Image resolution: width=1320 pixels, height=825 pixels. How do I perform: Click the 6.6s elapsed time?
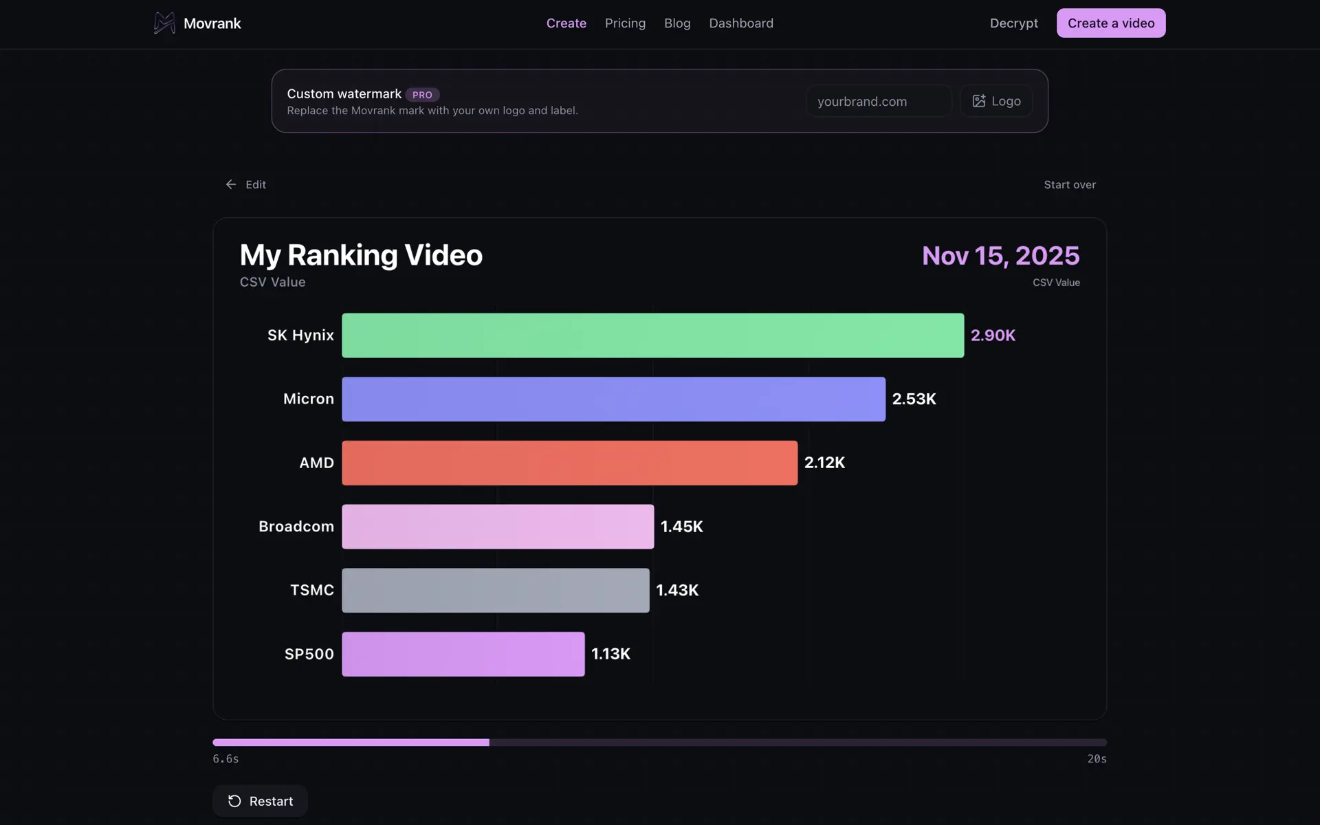tap(225, 759)
